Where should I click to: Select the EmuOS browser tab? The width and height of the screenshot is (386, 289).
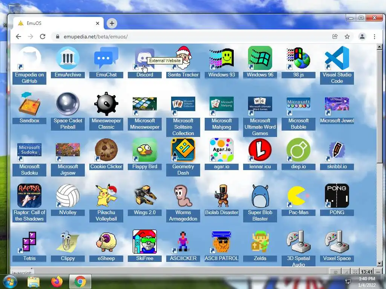pos(58,23)
